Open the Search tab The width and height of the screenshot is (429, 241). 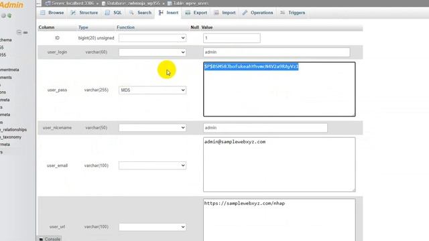coord(140,13)
